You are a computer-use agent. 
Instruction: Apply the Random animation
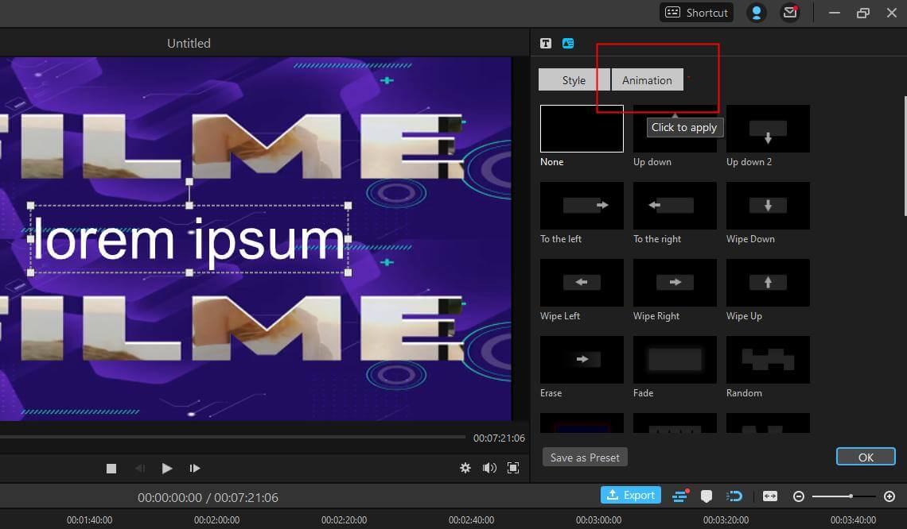click(768, 359)
